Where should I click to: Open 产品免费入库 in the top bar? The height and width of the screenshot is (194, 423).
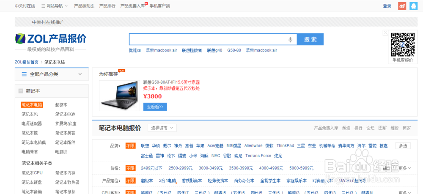[132, 6]
